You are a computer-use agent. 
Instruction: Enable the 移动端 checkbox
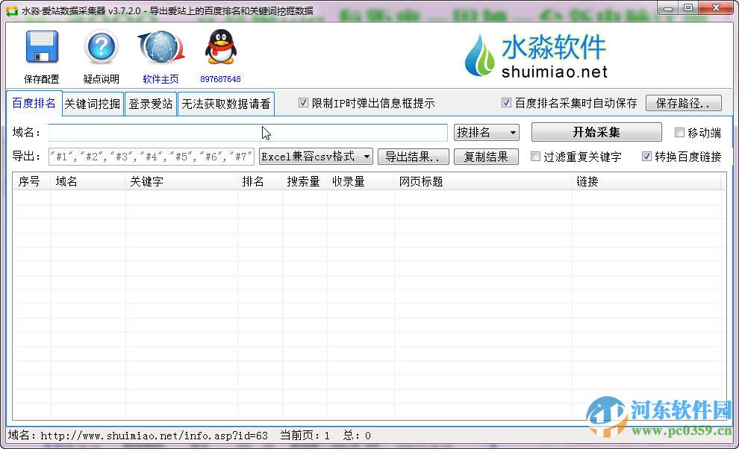point(679,132)
